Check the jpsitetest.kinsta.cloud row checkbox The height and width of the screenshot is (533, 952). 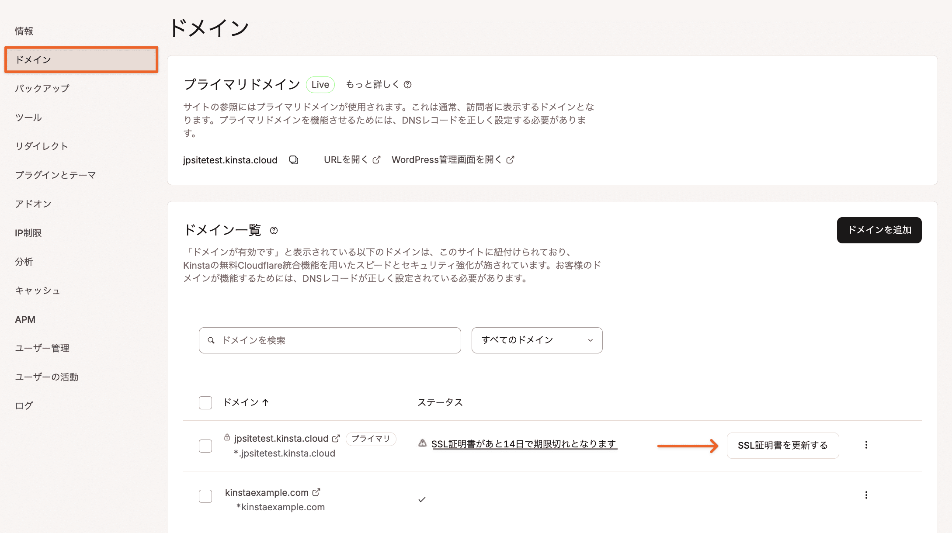point(205,446)
